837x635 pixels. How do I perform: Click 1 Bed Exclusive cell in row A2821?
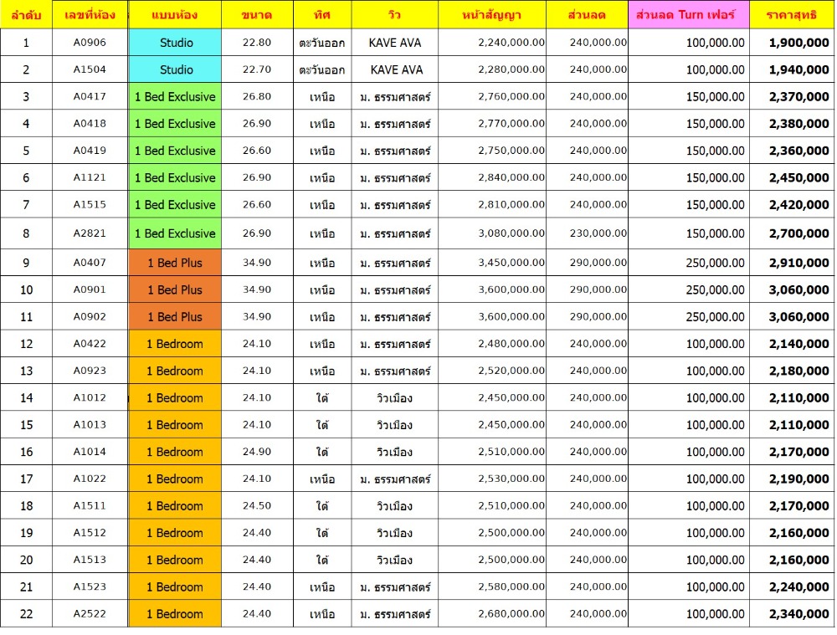point(175,233)
